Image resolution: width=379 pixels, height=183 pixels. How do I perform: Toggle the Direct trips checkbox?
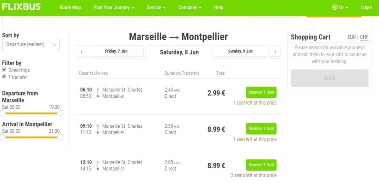4,70
